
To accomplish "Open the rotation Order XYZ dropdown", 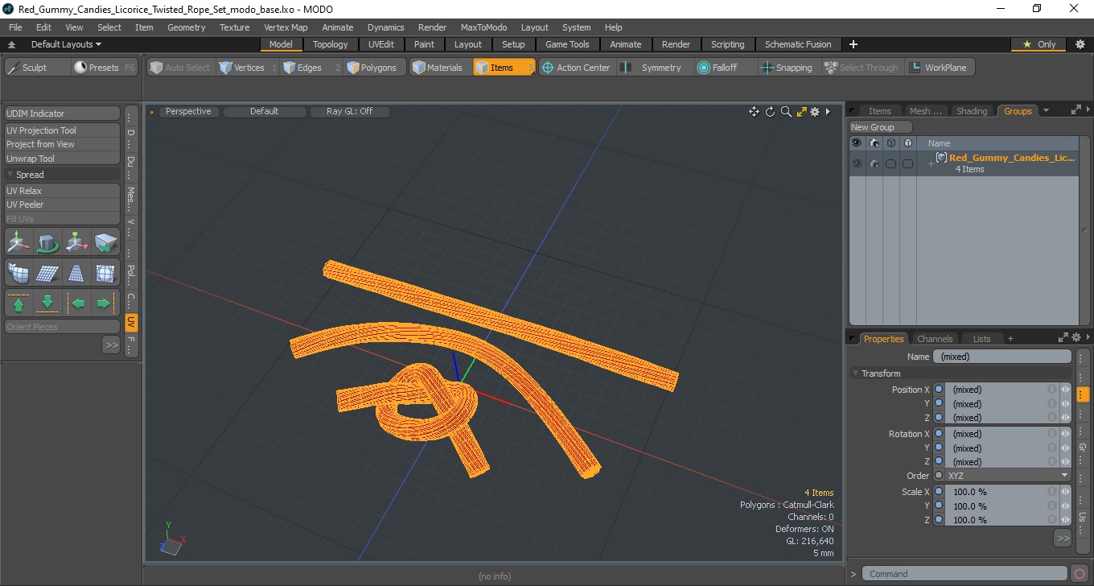I will 1001,476.
